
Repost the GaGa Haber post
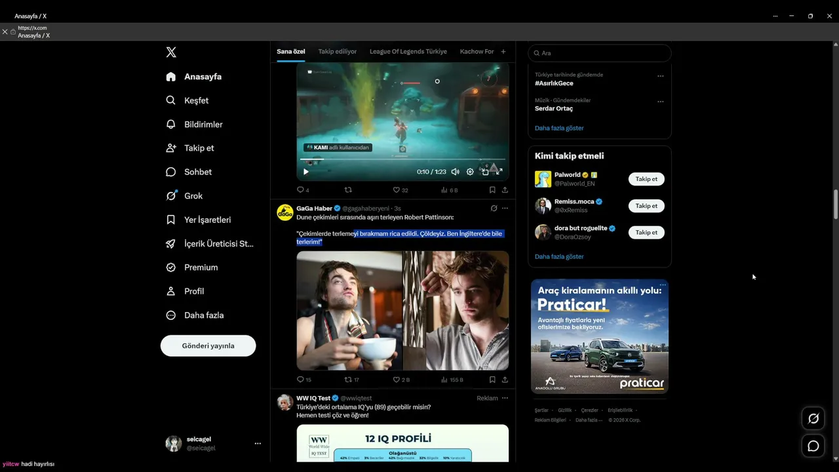(x=351, y=380)
